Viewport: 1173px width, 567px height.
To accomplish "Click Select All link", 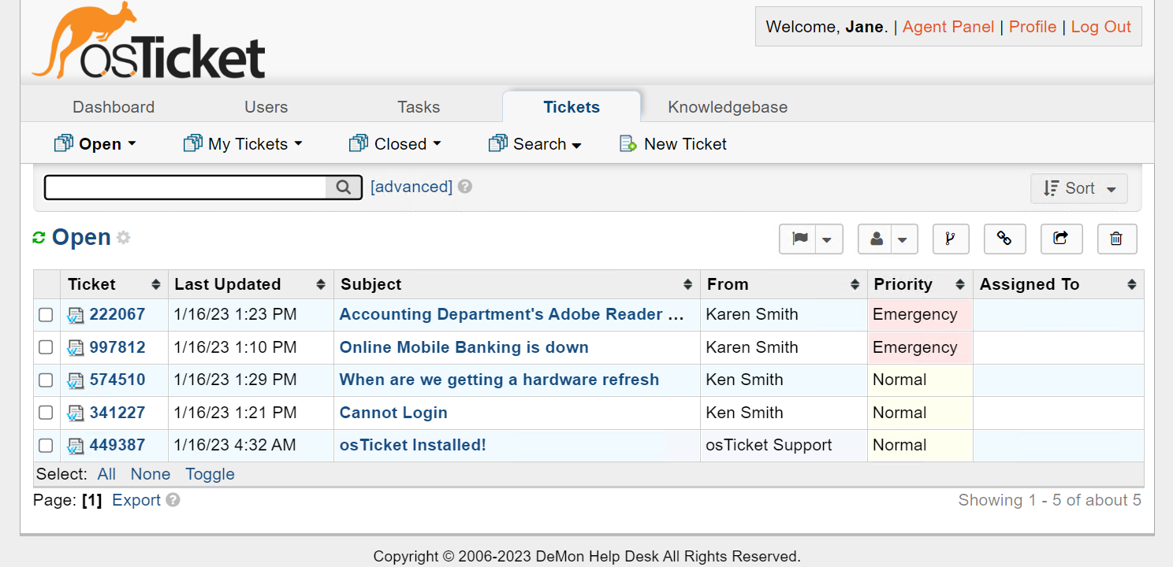I will 106,474.
